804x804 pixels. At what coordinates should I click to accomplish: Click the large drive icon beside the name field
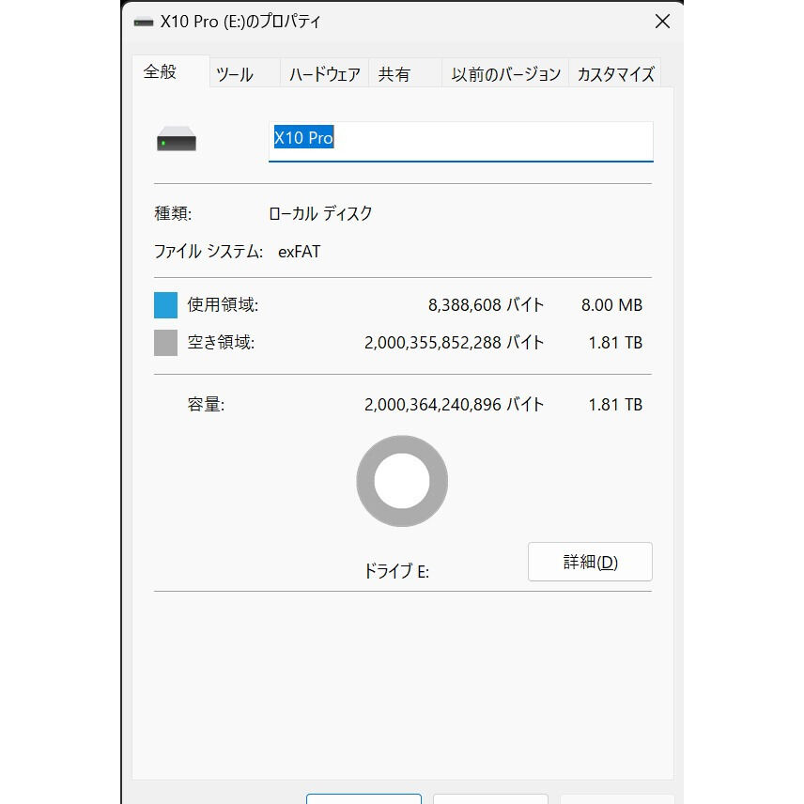coord(177,138)
